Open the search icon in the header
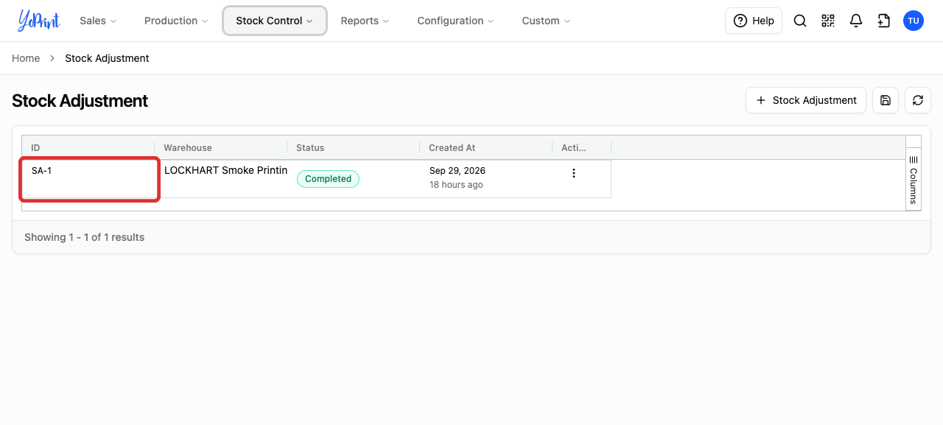This screenshot has width=943, height=425. (x=800, y=21)
